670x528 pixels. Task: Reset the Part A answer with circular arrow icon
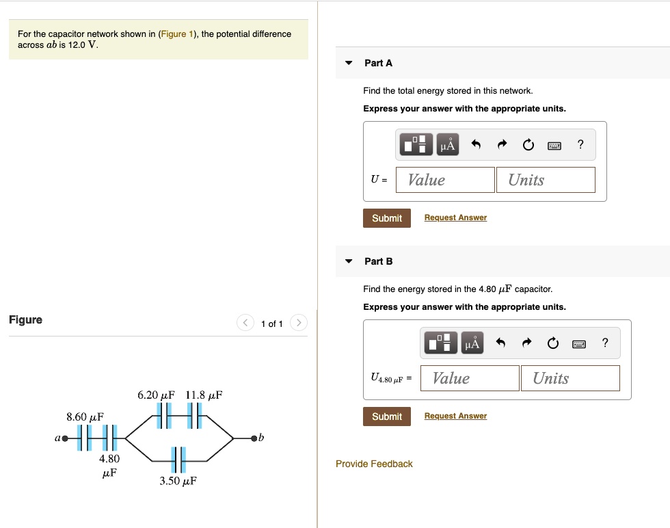pyautogui.click(x=527, y=144)
